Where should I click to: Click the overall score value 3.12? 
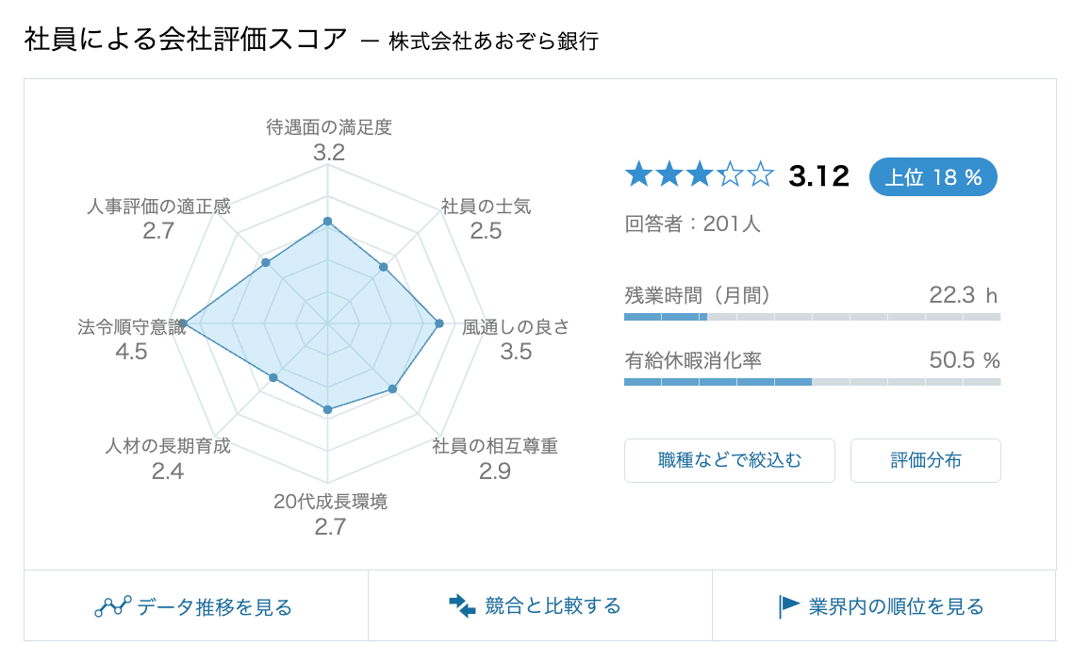coord(817,175)
